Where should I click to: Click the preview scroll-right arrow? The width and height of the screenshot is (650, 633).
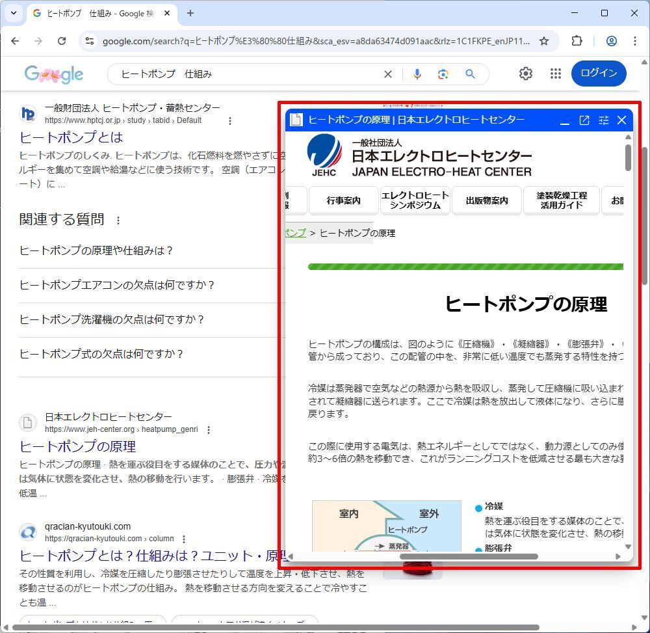(618, 557)
